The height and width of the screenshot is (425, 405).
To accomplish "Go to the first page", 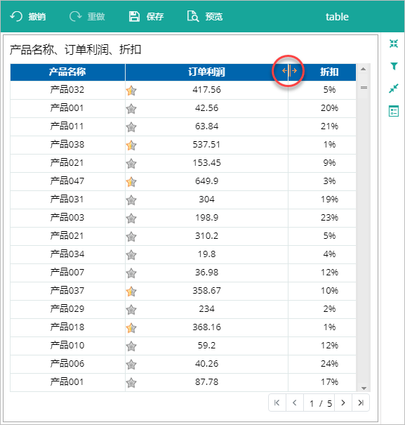I will (x=277, y=403).
